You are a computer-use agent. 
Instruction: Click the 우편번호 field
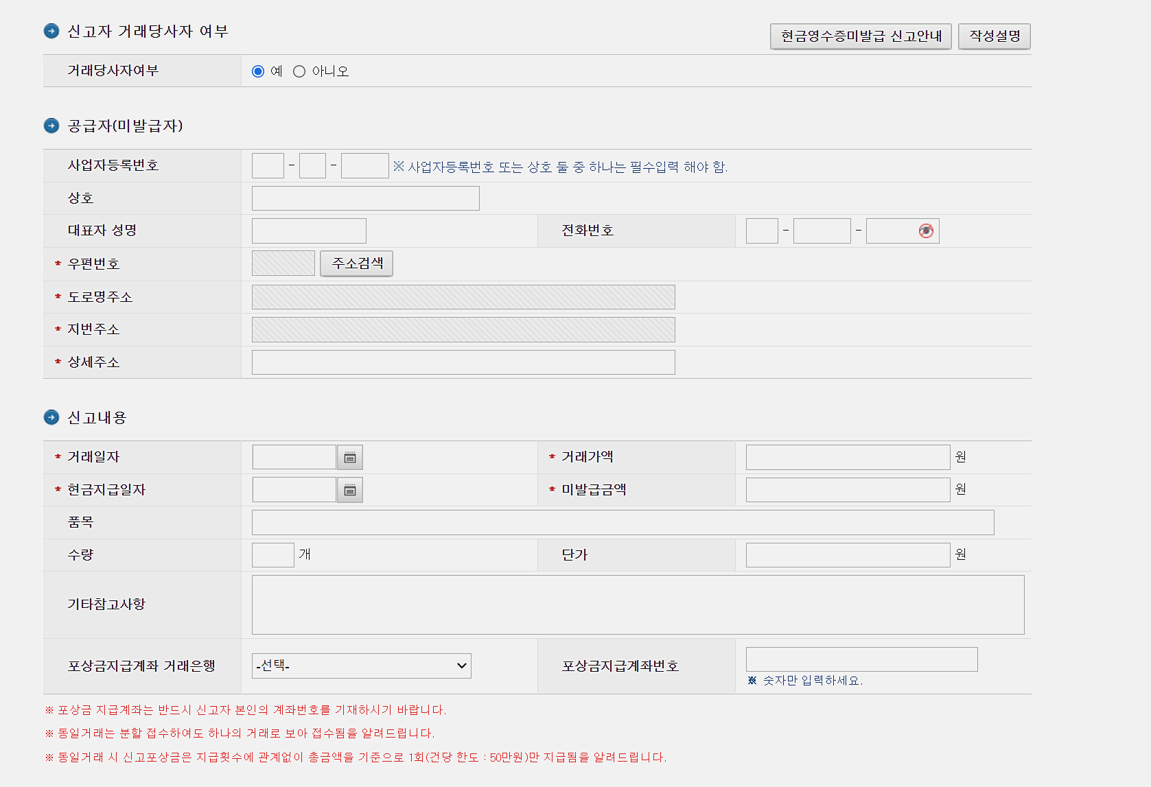tap(283, 263)
